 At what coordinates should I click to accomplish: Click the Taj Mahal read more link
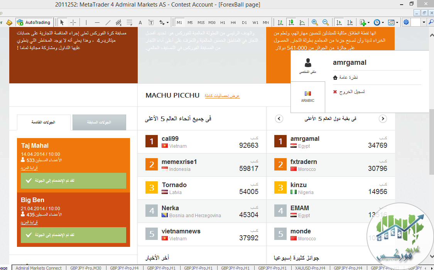[29, 168]
